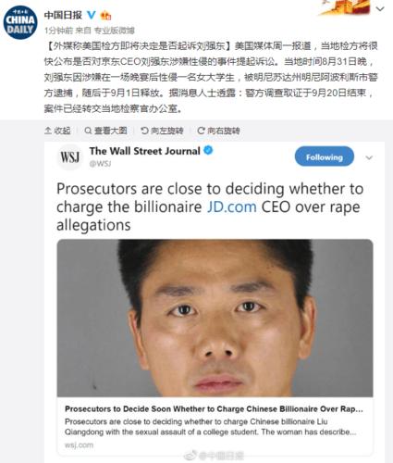Open the JD.com link in the tweet
Screen dimensions: 393x463
point(231,206)
